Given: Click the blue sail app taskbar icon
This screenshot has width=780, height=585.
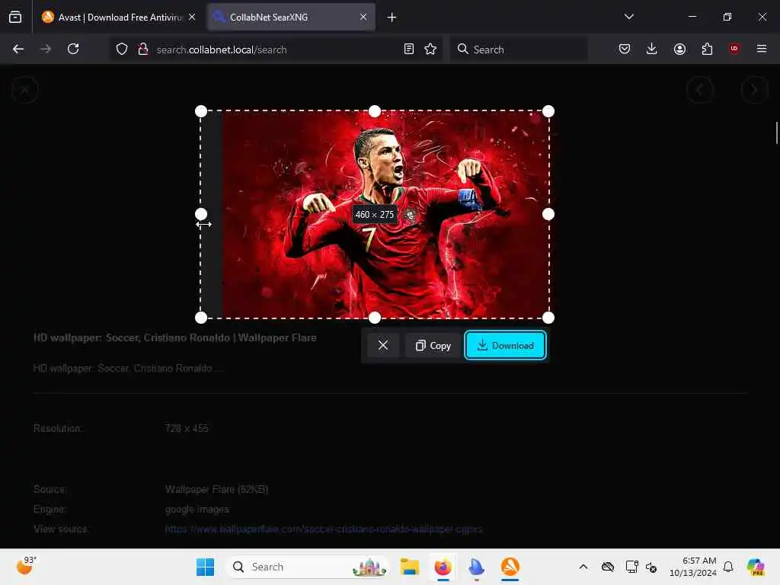Looking at the screenshot, I should coord(476,567).
